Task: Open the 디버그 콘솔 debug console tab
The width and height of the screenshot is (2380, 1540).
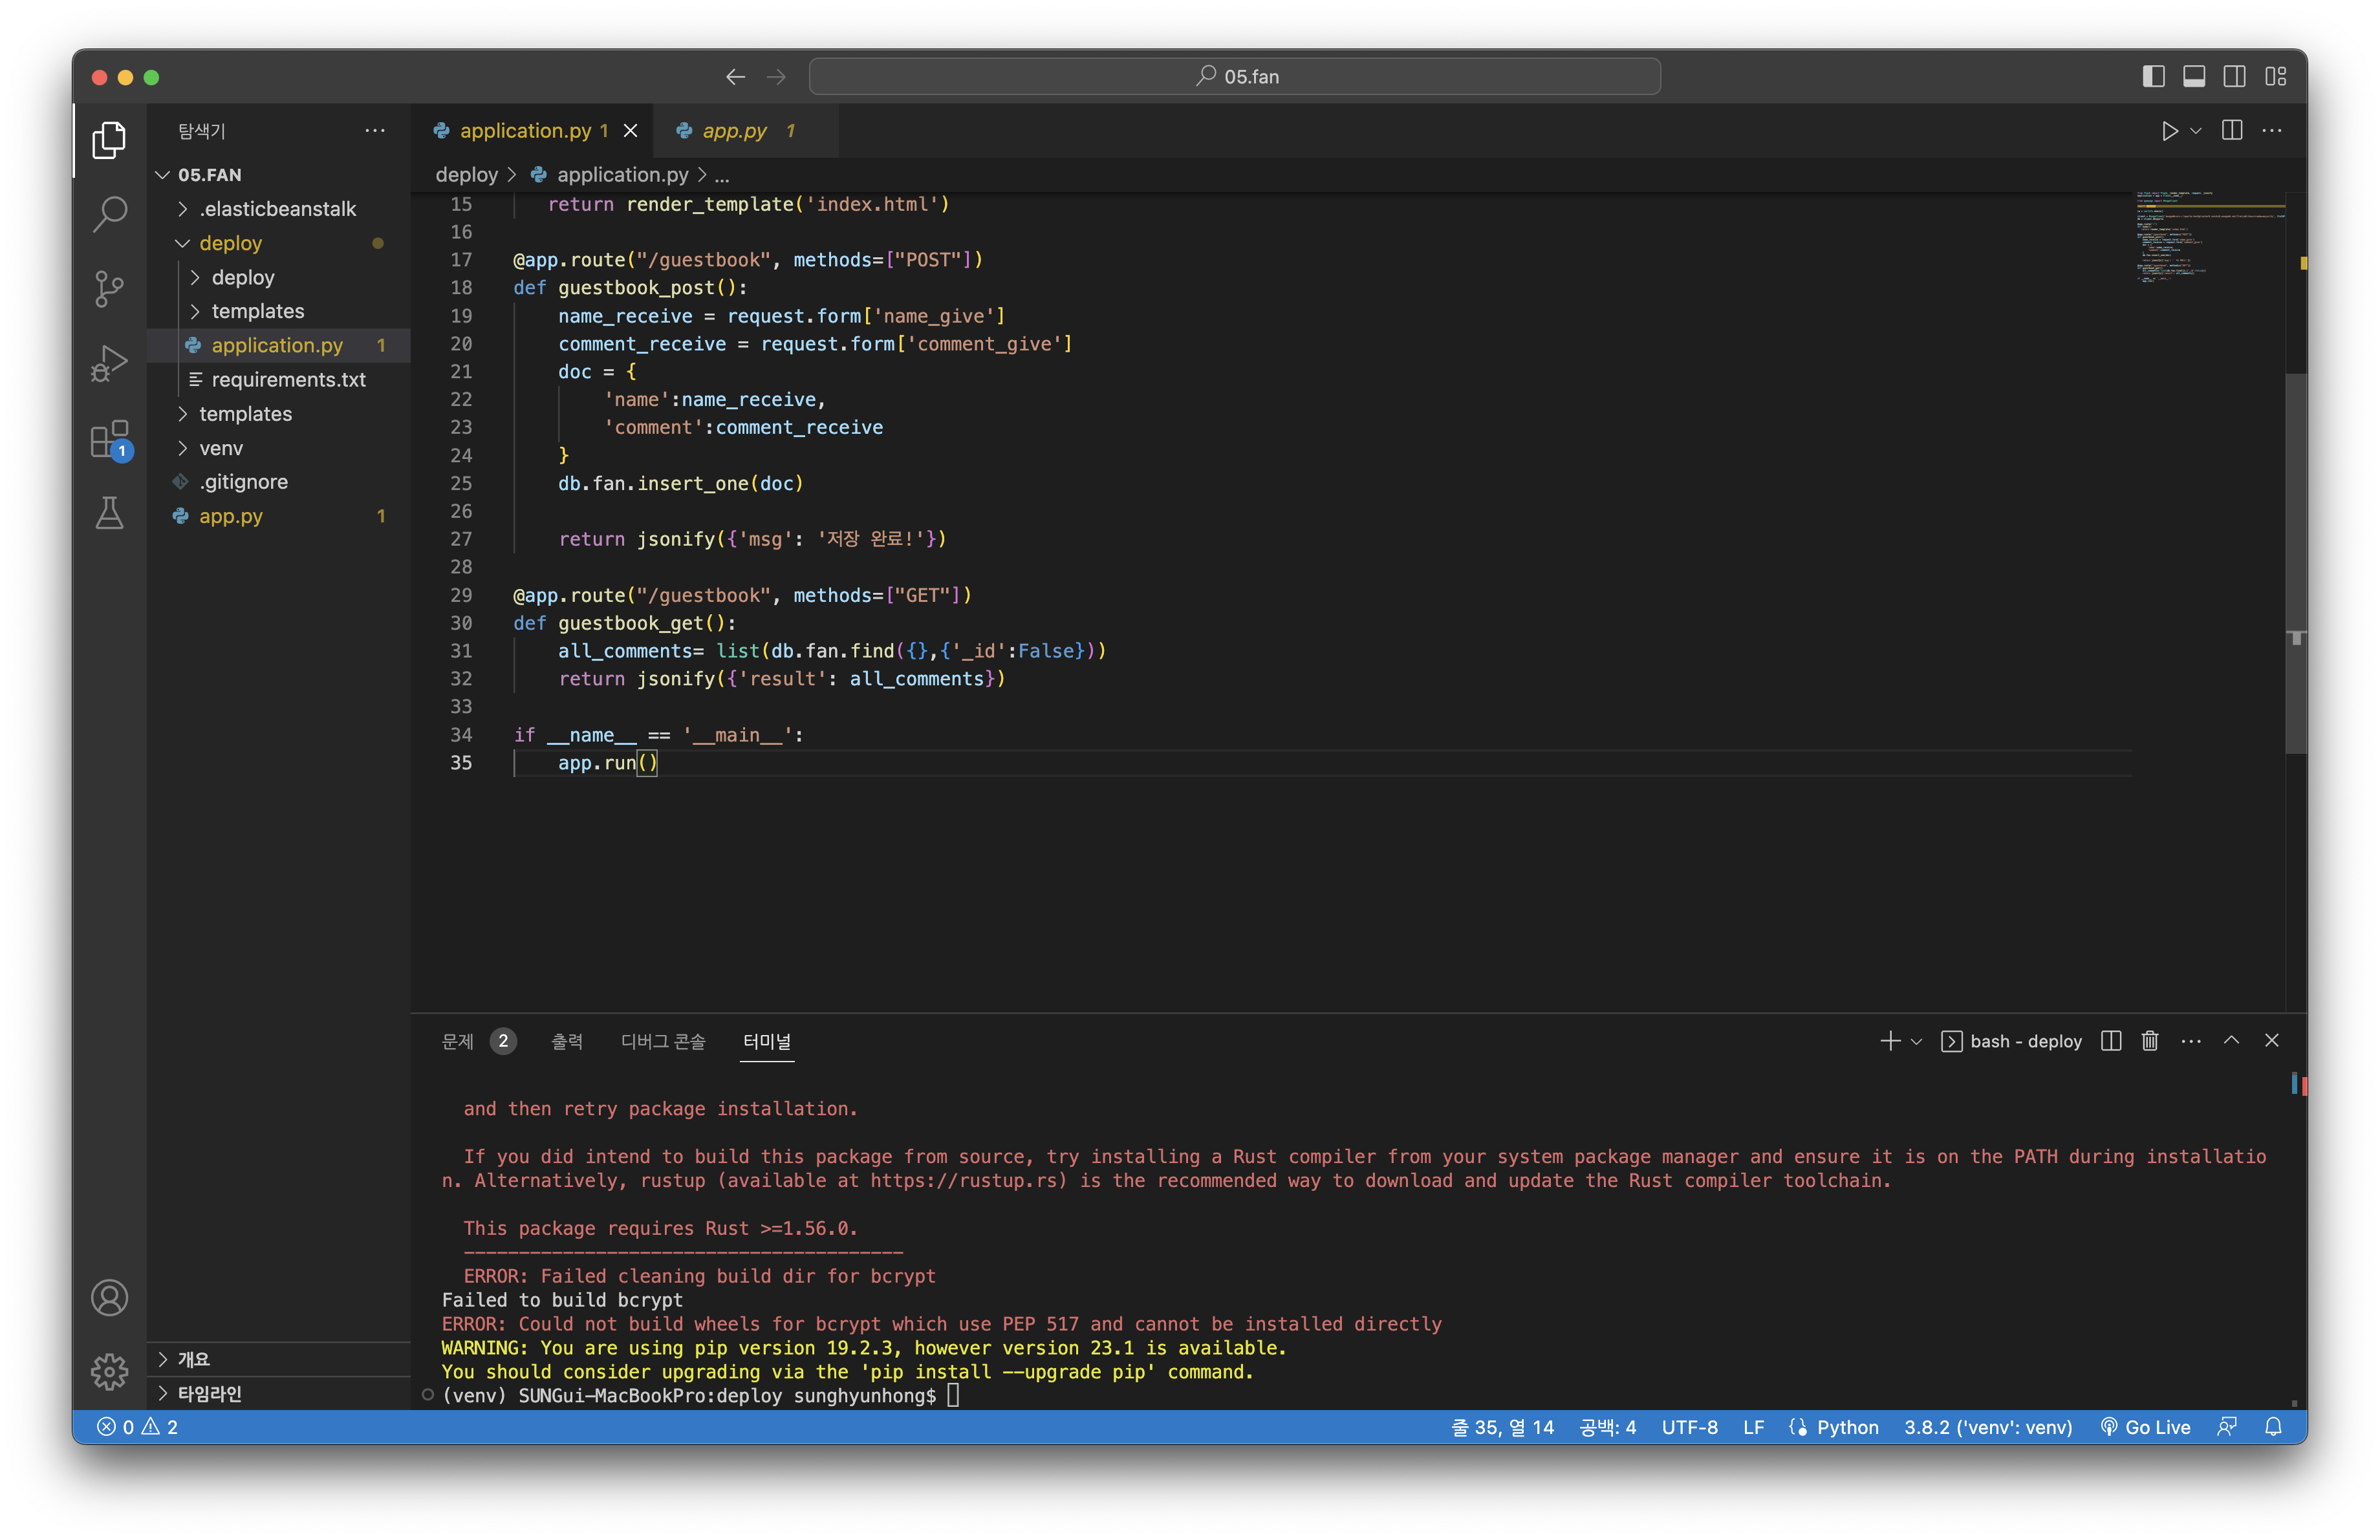Action: click(x=663, y=1042)
